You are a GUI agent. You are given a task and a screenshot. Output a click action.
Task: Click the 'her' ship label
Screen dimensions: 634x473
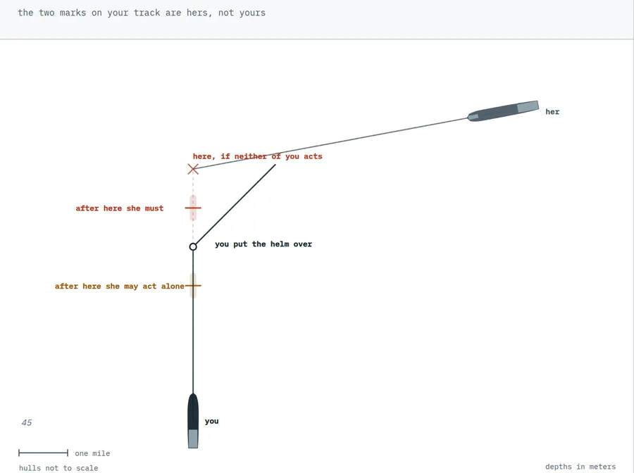point(552,112)
